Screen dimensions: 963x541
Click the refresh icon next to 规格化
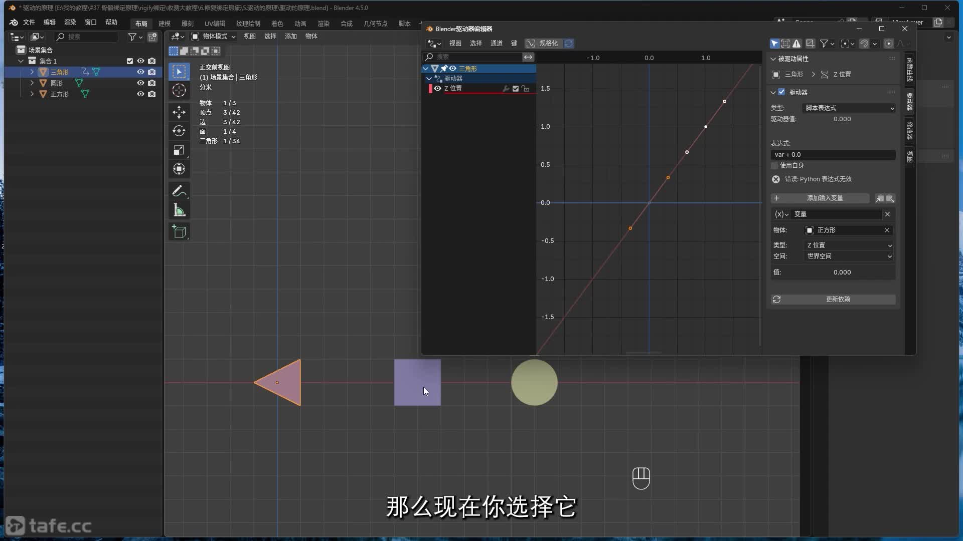click(568, 44)
